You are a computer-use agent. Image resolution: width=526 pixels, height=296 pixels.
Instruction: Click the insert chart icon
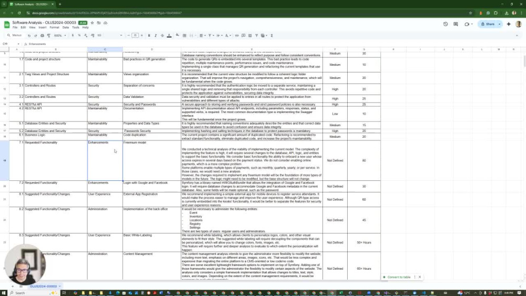point(250,36)
